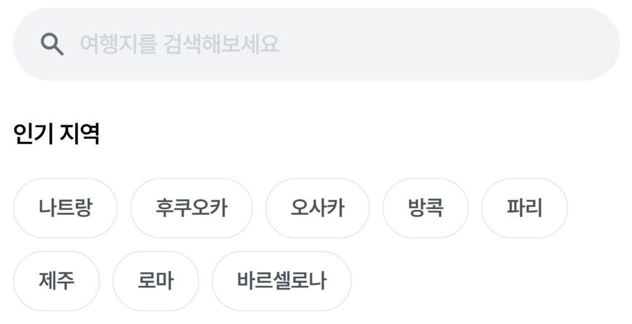Choose the 제주 region chip
The image size is (632, 324).
click(56, 281)
